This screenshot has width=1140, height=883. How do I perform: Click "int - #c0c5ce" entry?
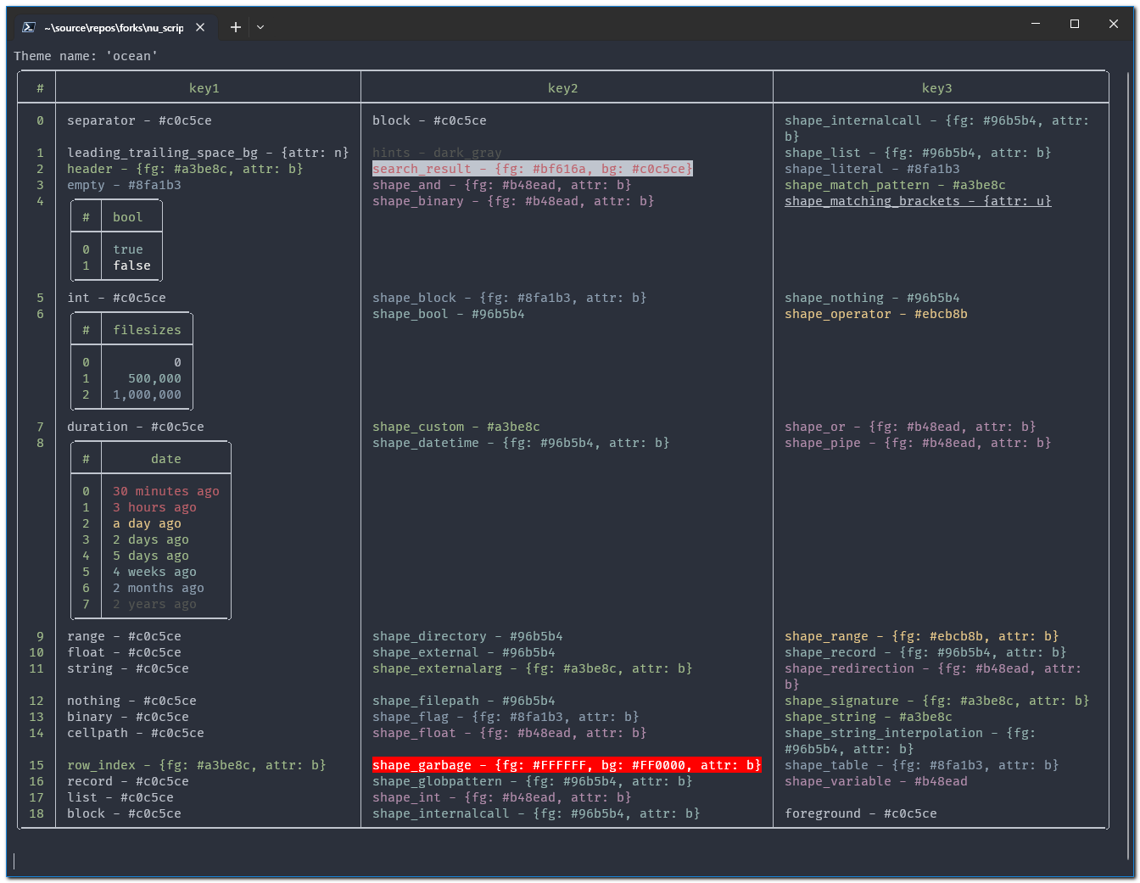[117, 298]
